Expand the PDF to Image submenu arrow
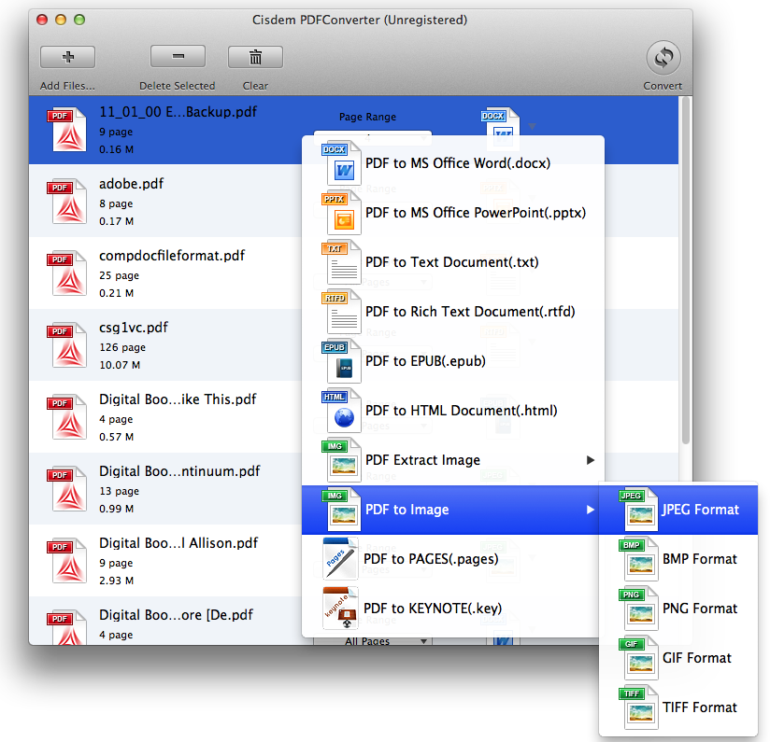Viewport: 770px width, 742px height. [x=590, y=510]
